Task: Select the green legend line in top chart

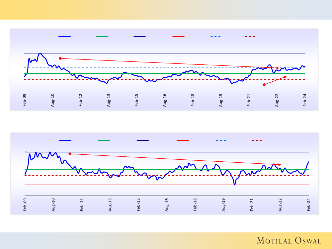Action: tap(102, 36)
